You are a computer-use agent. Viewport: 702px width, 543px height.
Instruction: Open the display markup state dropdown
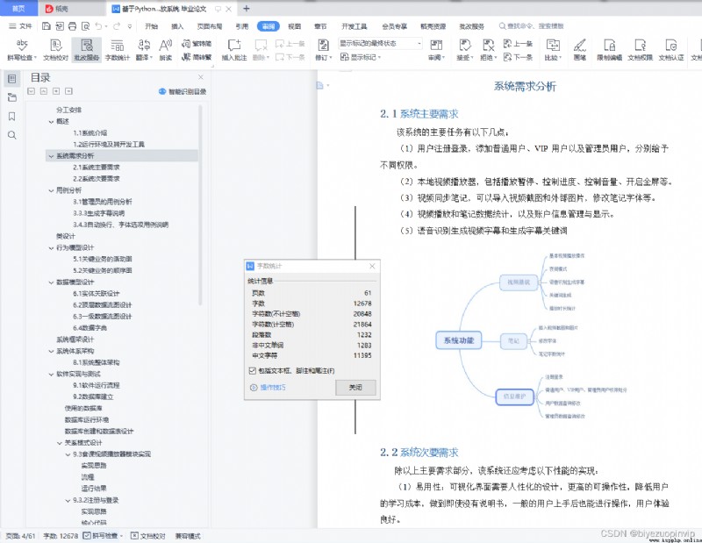pos(380,43)
